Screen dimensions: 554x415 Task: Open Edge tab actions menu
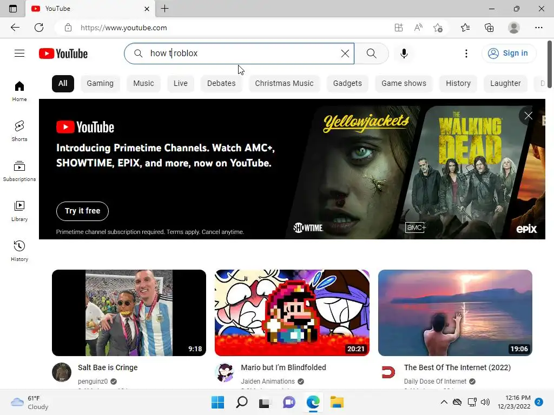point(13,9)
